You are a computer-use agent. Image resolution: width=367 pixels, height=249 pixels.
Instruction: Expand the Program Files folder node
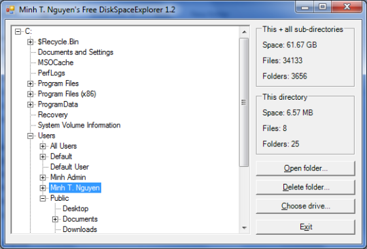(30, 83)
